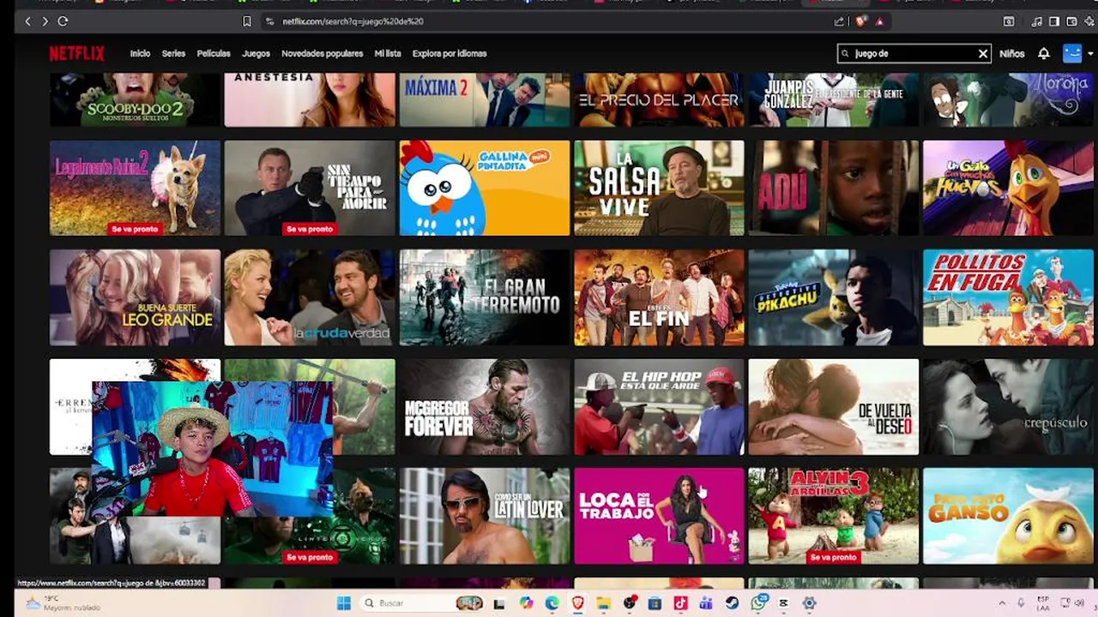Screen dimensions: 1098x617
Task: Open McGregor Forever thumbnail
Action: pyautogui.click(x=485, y=407)
